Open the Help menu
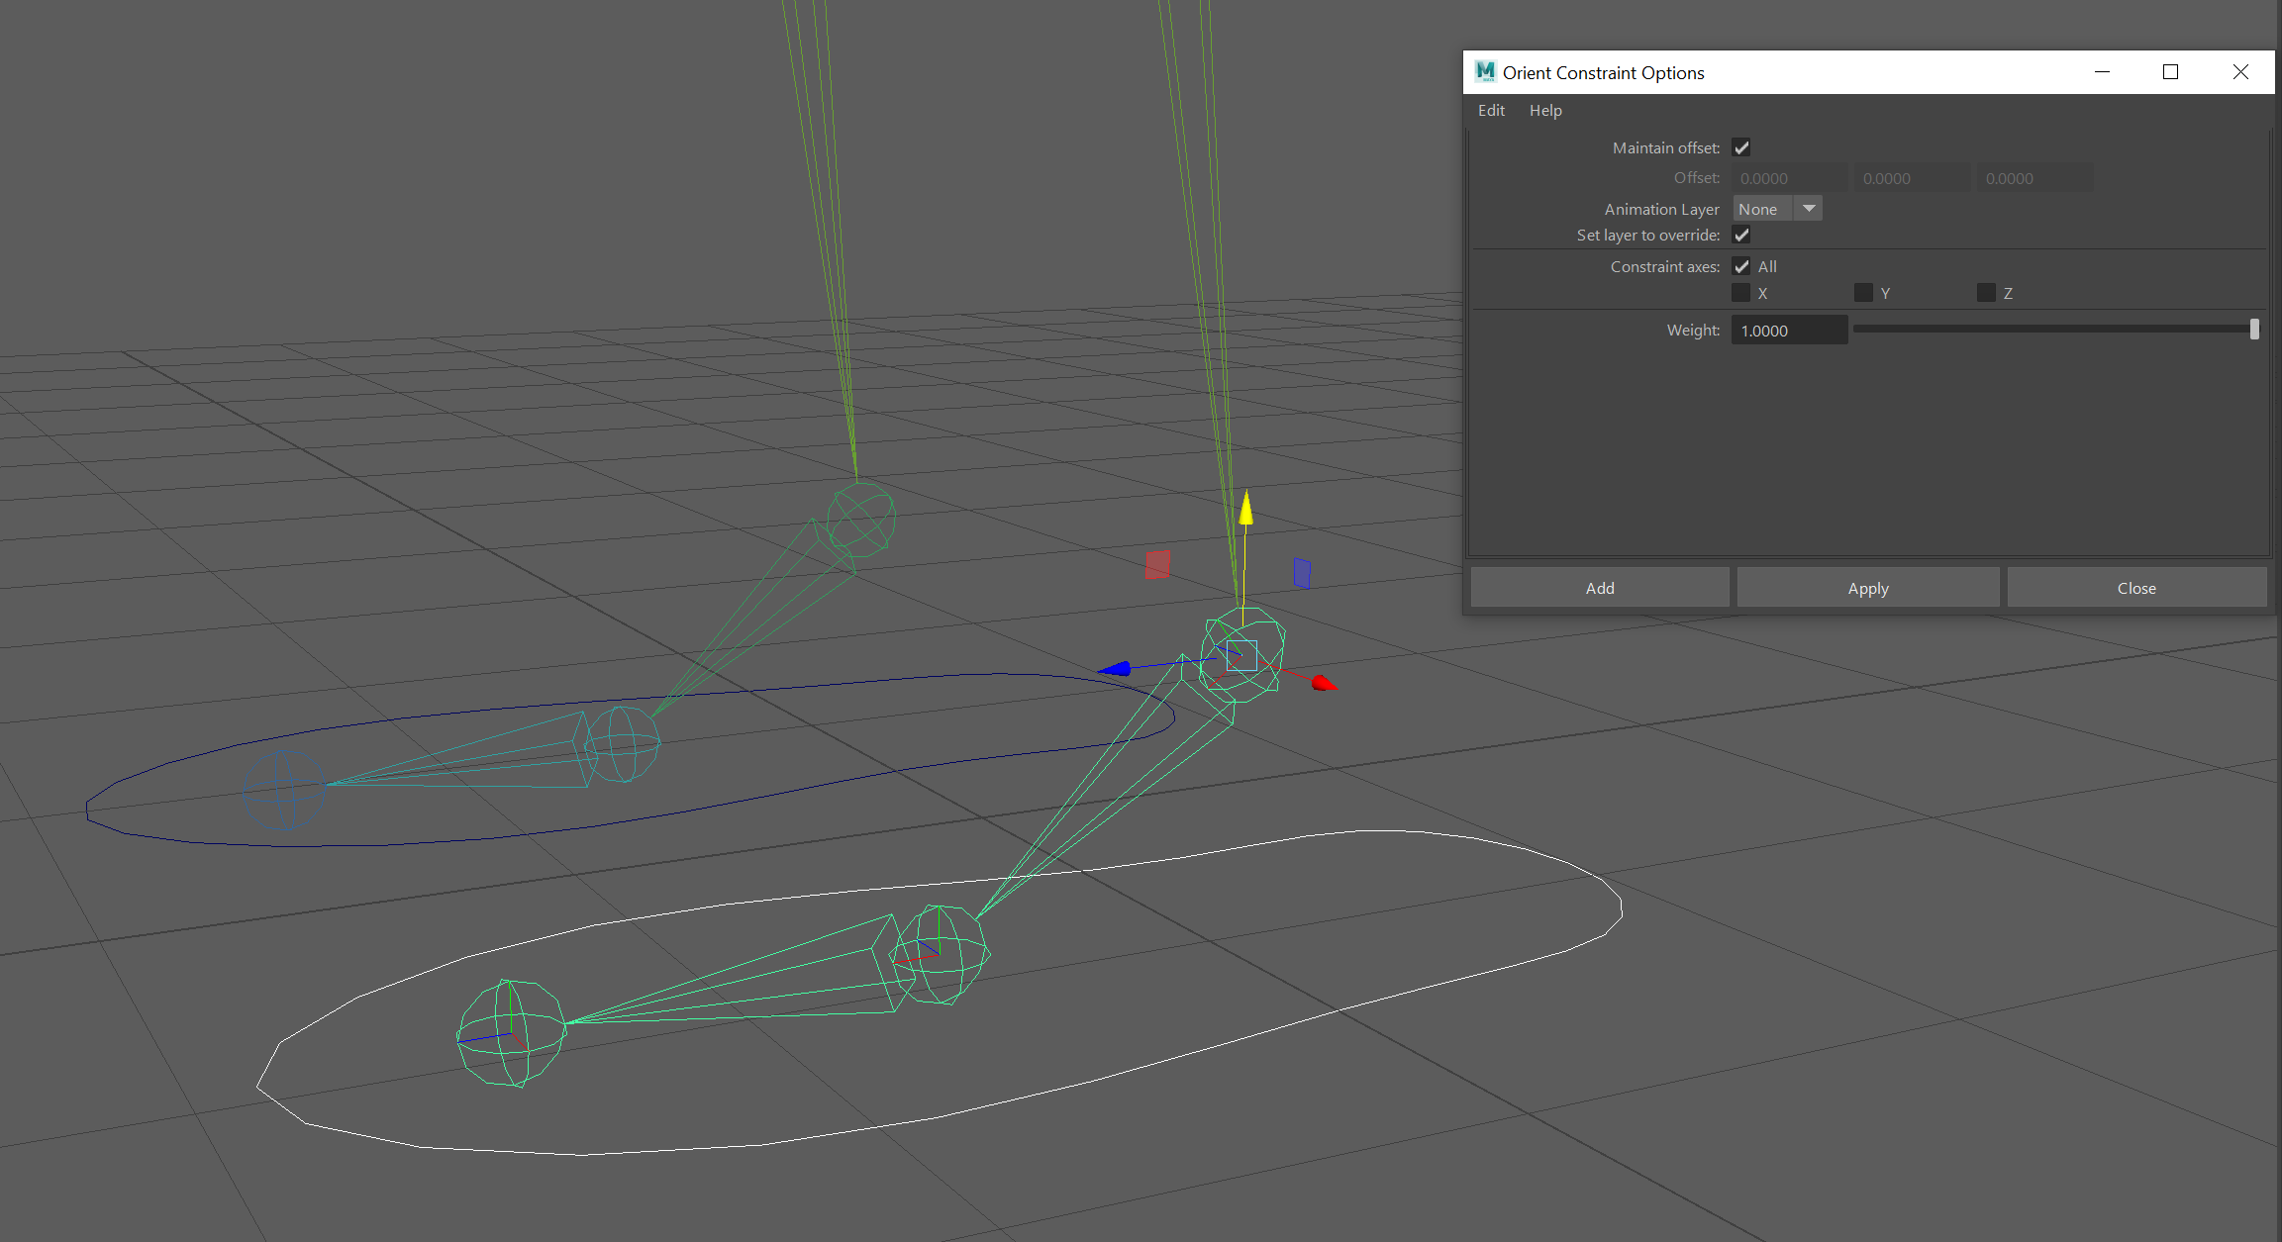Viewport: 2282px width, 1242px height. [x=1545, y=110]
